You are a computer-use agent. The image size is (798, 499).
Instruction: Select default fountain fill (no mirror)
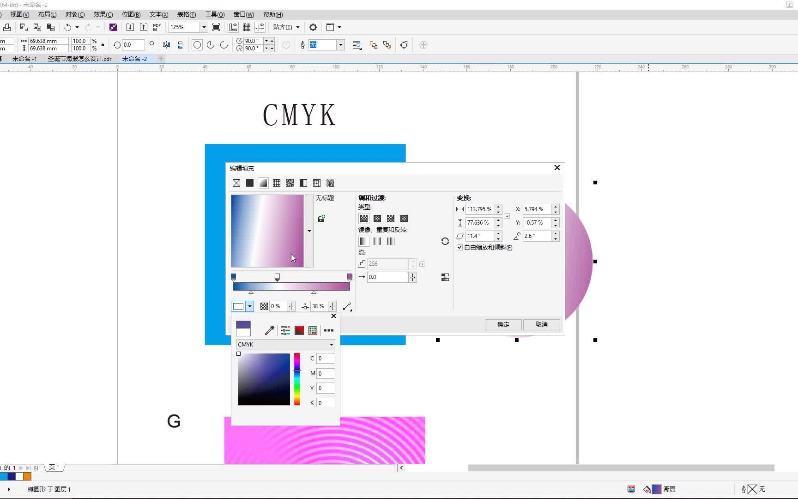pos(364,241)
